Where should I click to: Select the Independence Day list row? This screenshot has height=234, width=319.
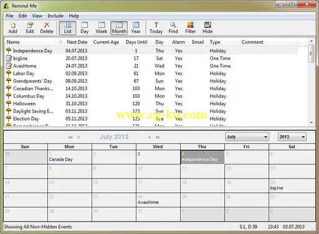[151, 51]
